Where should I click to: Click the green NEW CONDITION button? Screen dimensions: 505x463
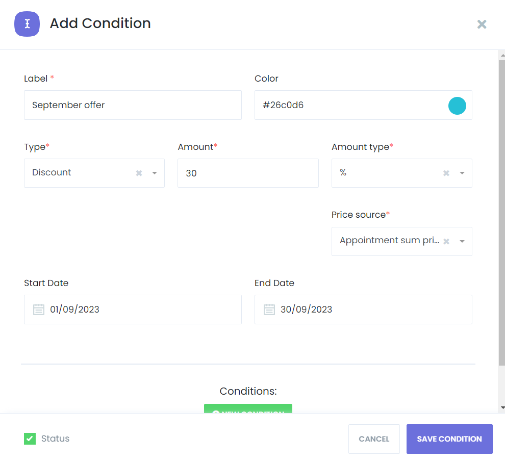tap(248, 410)
